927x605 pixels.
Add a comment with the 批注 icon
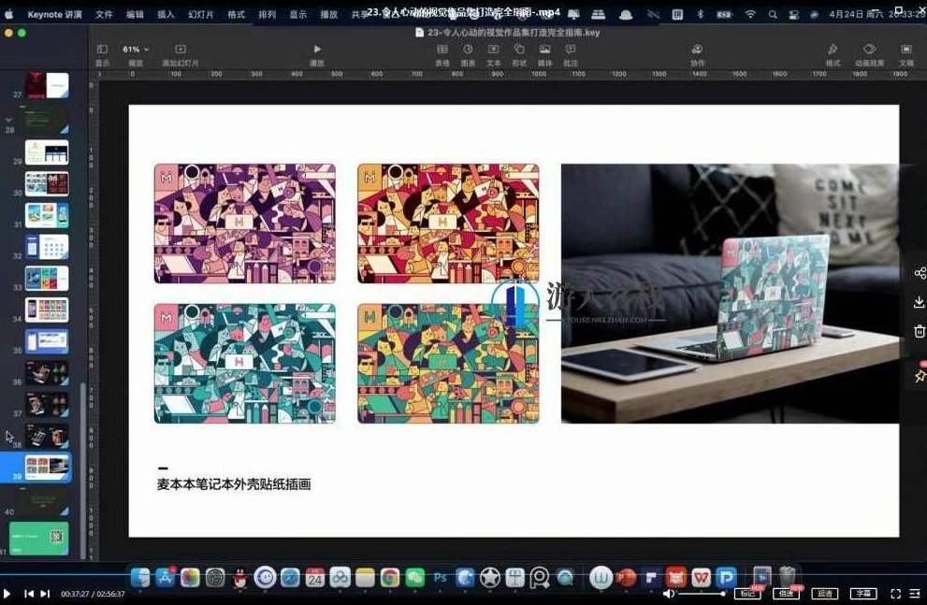(x=569, y=50)
